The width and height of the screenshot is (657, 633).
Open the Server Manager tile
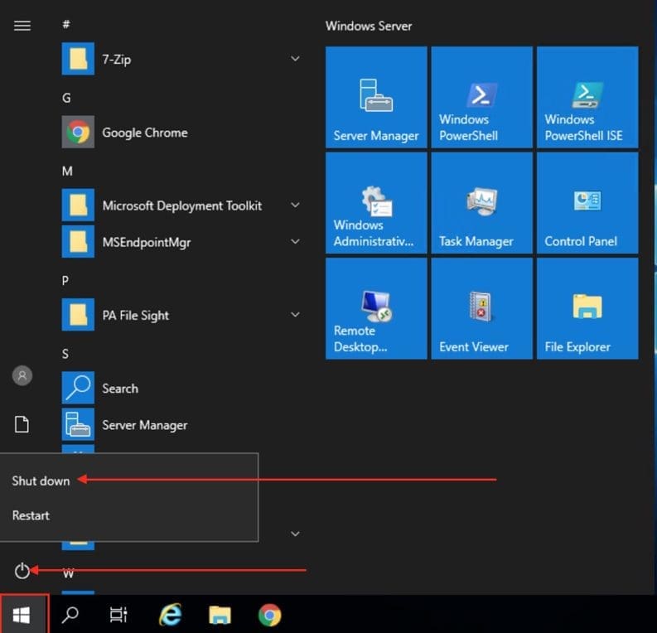(x=376, y=97)
